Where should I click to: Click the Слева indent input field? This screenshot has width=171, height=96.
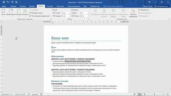tap(65, 13)
